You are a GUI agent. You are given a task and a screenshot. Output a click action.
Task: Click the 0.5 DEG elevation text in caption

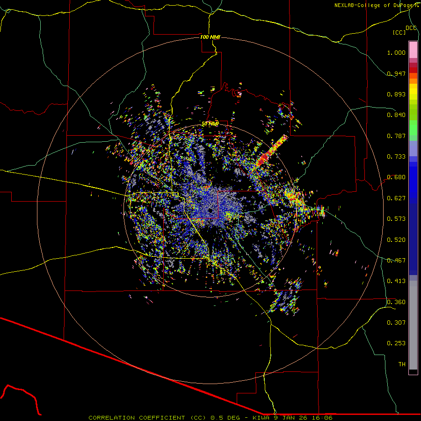(225, 418)
